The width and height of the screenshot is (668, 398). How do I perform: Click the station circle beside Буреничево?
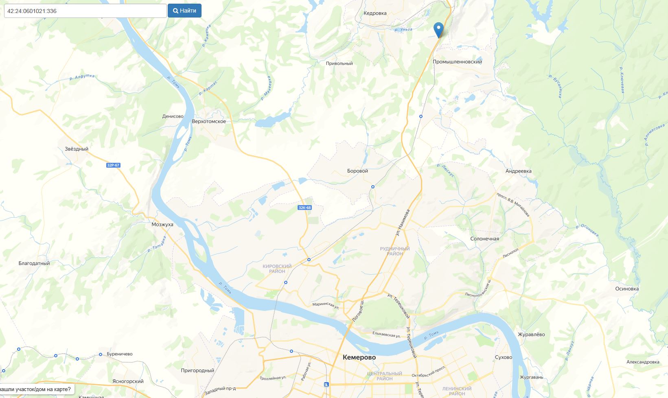click(x=101, y=354)
